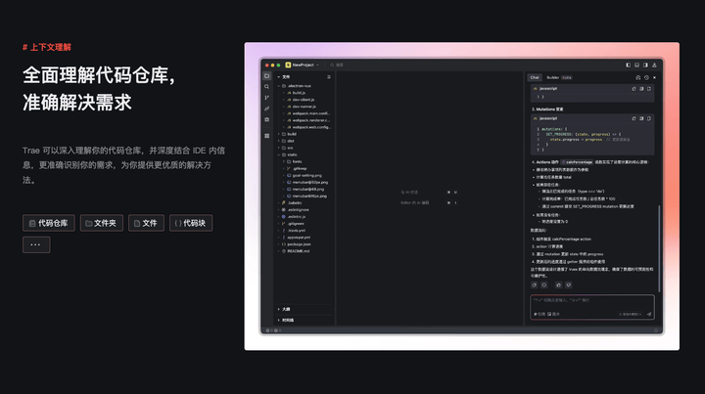Expand the 时间线 timeline section
Image resolution: width=705 pixels, height=394 pixels.
click(x=286, y=320)
